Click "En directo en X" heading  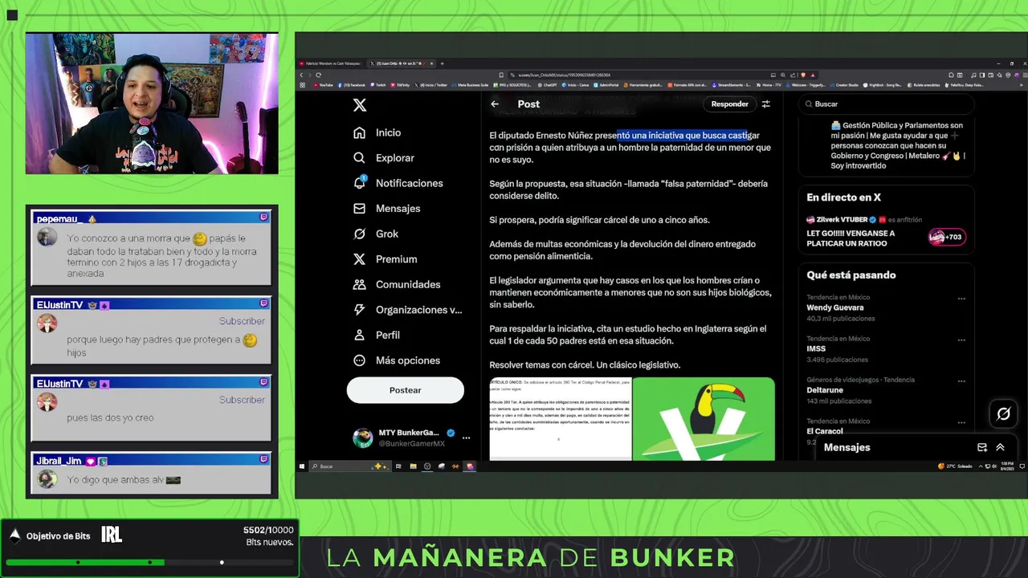(x=844, y=197)
